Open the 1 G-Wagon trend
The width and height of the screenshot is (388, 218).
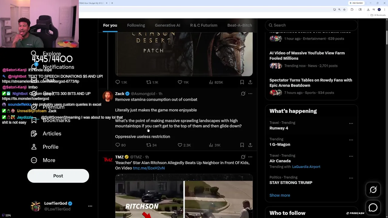click(x=280, y=144)
